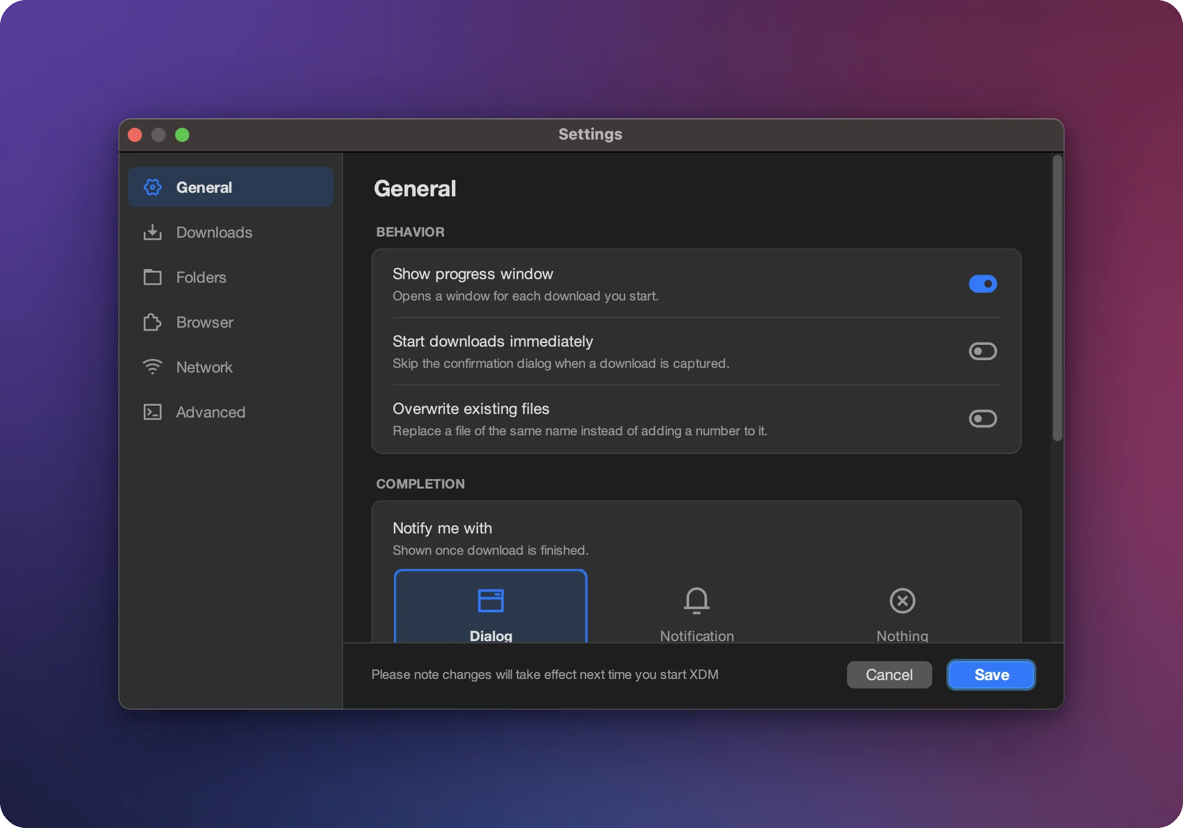
Task: Click the red close window button
Action: click(x=135, y=135)
